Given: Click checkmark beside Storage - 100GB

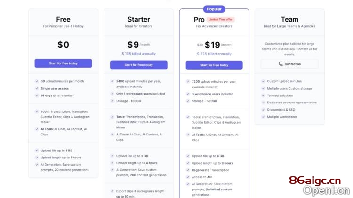Looking at the screenshot, I should coord(112,101).
